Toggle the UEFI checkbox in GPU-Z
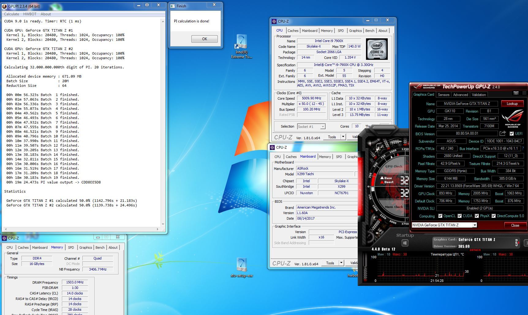Screen dimensions: 528x315 (511, 133)
